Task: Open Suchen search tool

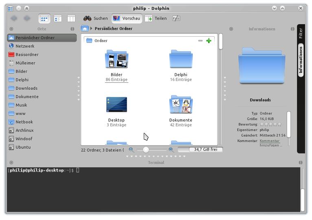Action: [95, 18]
